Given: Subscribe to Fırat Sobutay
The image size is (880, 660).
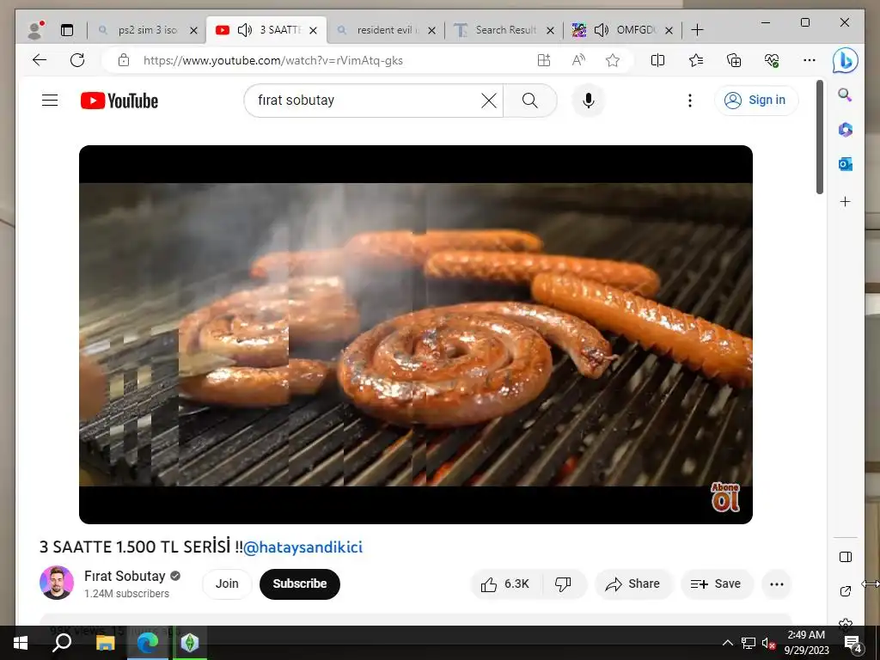Looking at the screenshot, I should pos(300,584).
